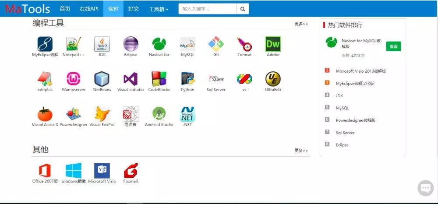Click the JDK Java coffee cup icon
The height and width of the screenshot is (204, 438).
tap(102, 44)
